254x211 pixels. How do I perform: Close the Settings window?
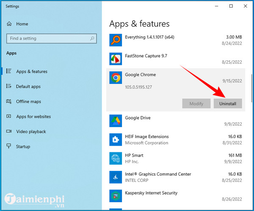[246, 6]
